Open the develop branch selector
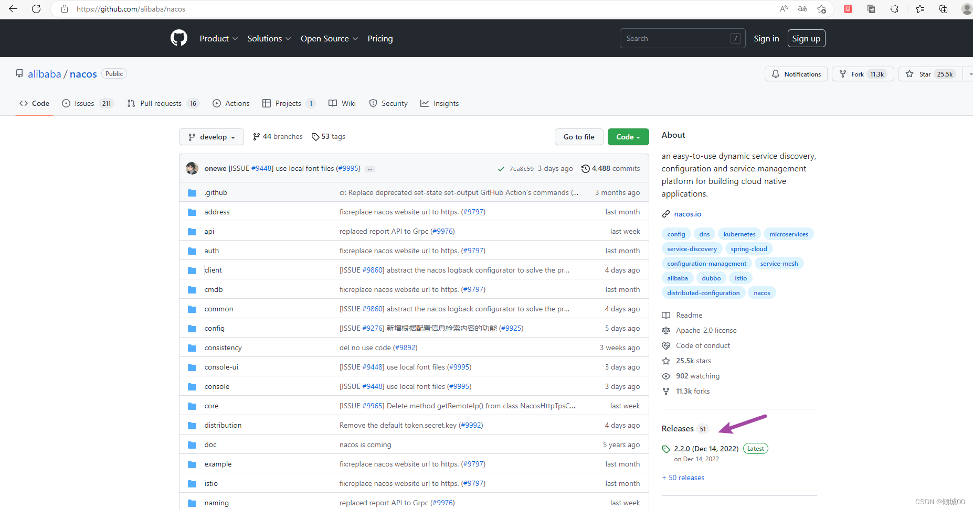973x510 pixels. coord(211,137)
